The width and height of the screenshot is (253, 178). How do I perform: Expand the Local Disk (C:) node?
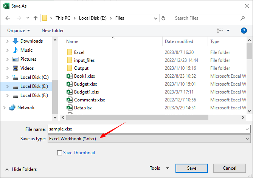point(7,77)
